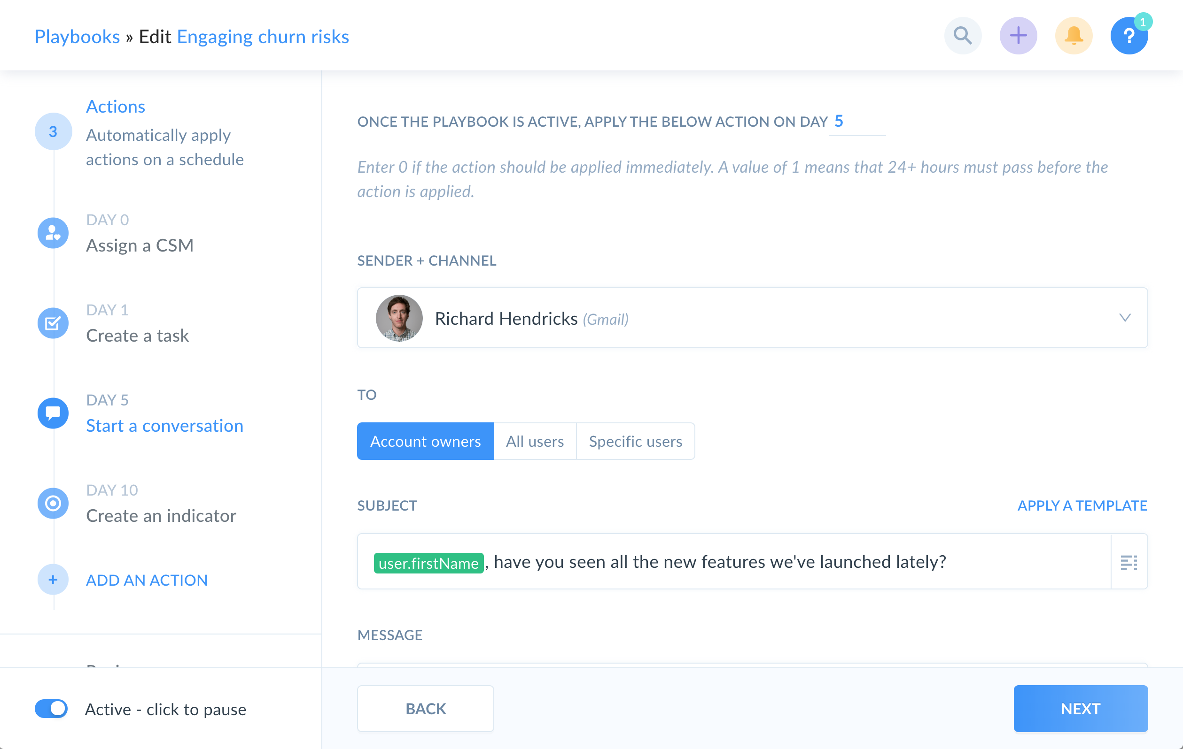Toggle the Active playbook switch to pause
This screenshot has width=1183, height=749.
[x=51, y=708]
